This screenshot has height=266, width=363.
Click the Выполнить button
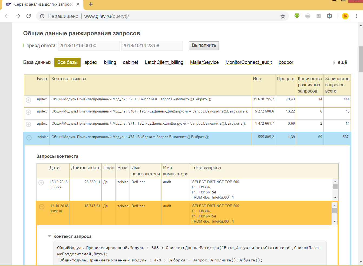[x=204, y=46]
